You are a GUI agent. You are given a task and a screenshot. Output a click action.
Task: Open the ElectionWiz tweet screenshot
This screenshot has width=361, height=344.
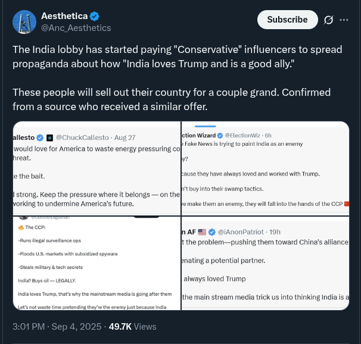click(x=265, y=168)
